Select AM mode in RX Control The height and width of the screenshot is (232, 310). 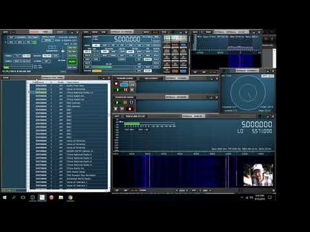pyautogui.click(x=96, y=45)
